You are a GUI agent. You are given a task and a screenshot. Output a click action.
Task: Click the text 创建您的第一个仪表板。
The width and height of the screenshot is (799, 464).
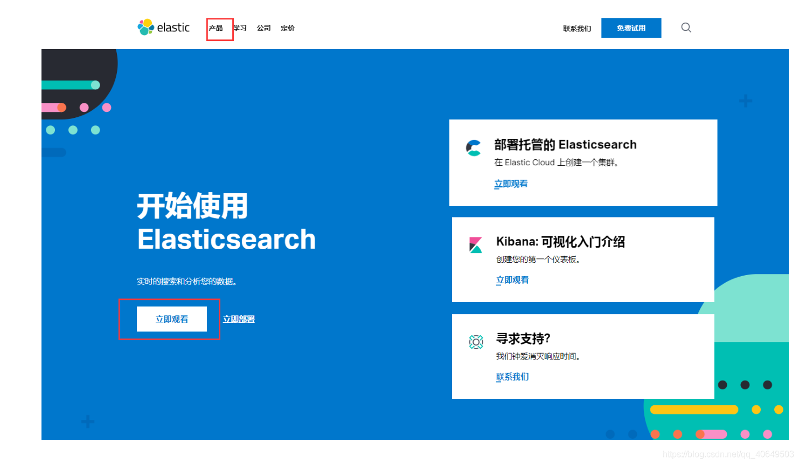pyautogui.click(x=538, y=259)
